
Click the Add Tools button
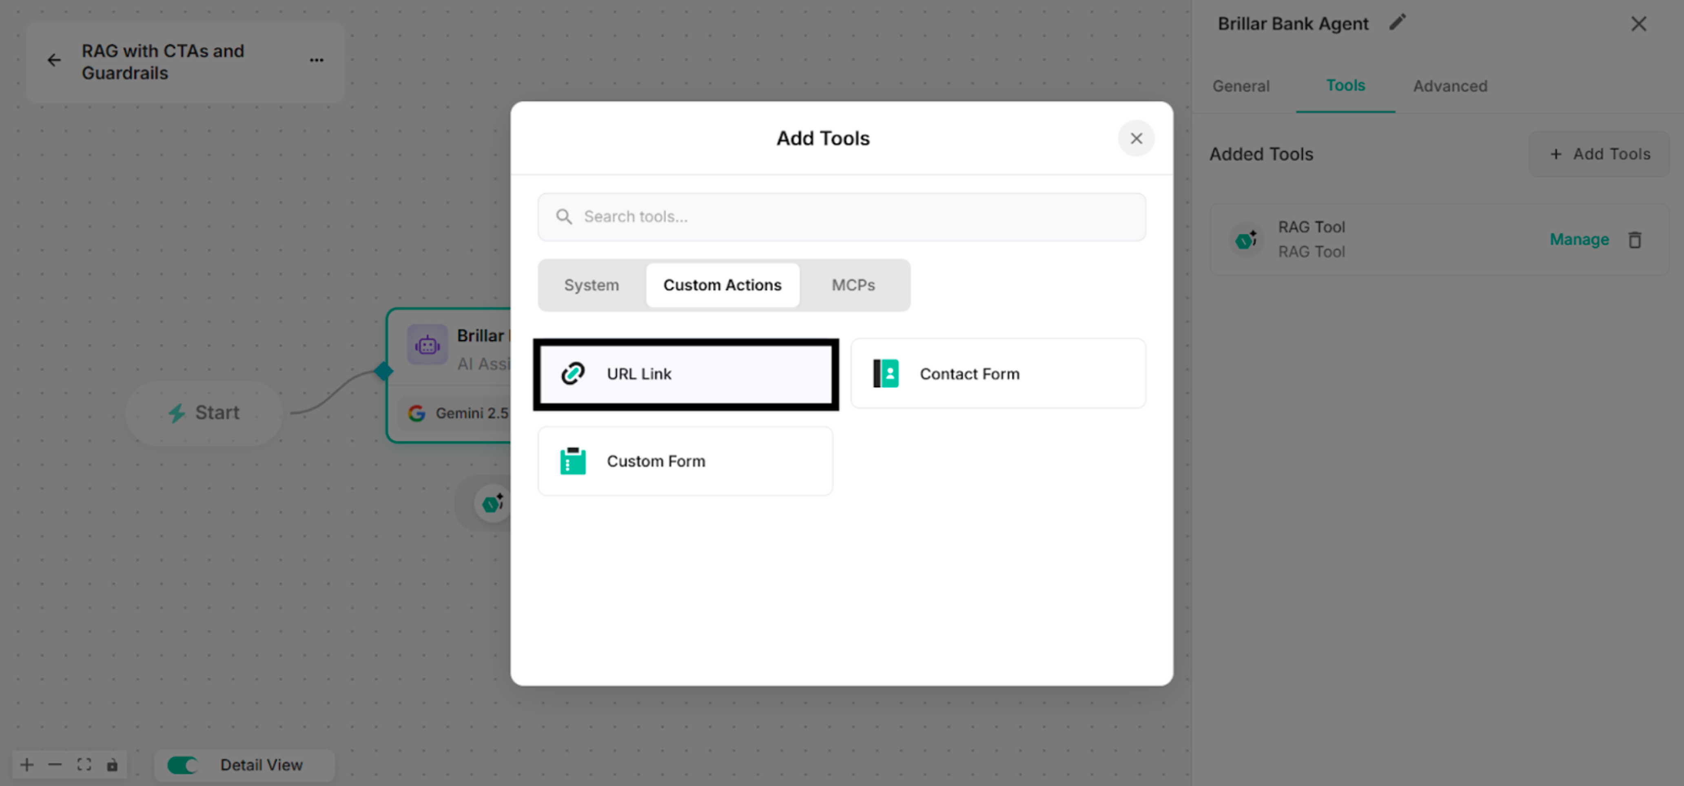click(1598, 154)
